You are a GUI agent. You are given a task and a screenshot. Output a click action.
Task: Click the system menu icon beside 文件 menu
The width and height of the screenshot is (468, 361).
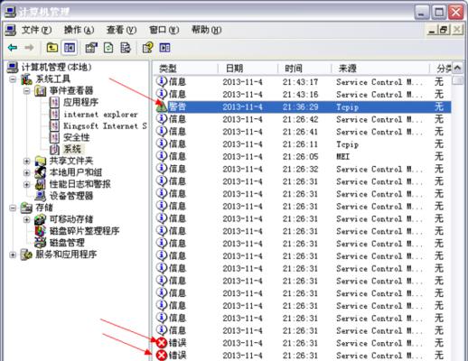11,30
